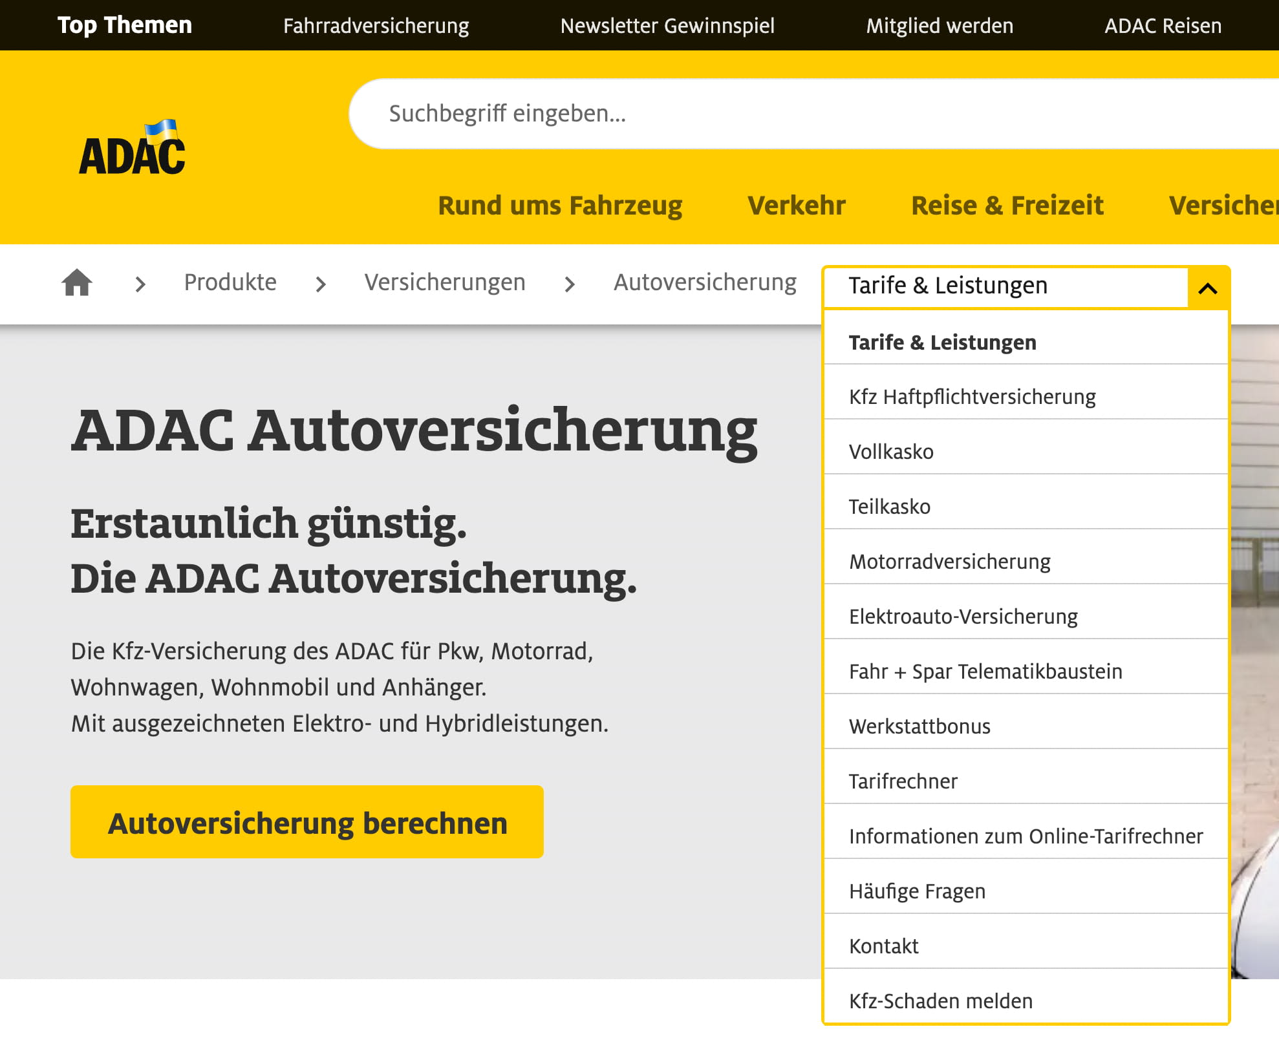Go to Produkte in the breadcrumb
This screenshot has width=1279, height=1060.
[230, 282]
